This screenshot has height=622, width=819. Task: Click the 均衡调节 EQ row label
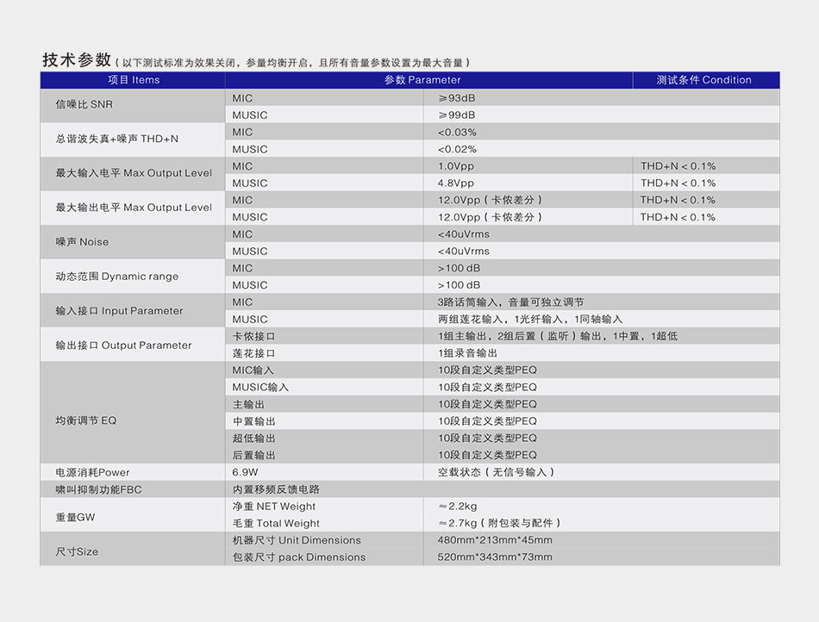[132, 420]
